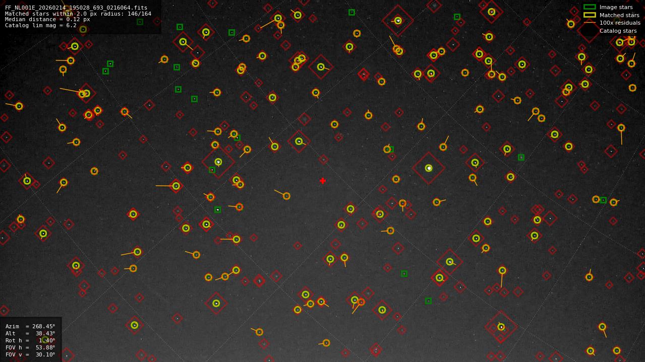
Task: Click the yellow Matched stars legend box
Action: [x=589, y=15]
